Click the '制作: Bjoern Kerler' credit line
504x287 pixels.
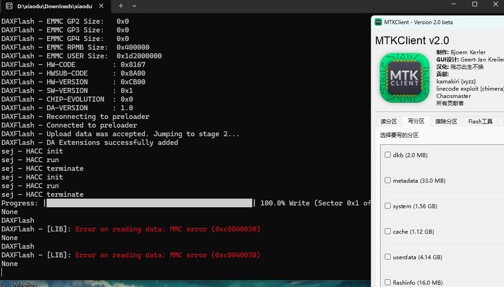click(461, 52)
